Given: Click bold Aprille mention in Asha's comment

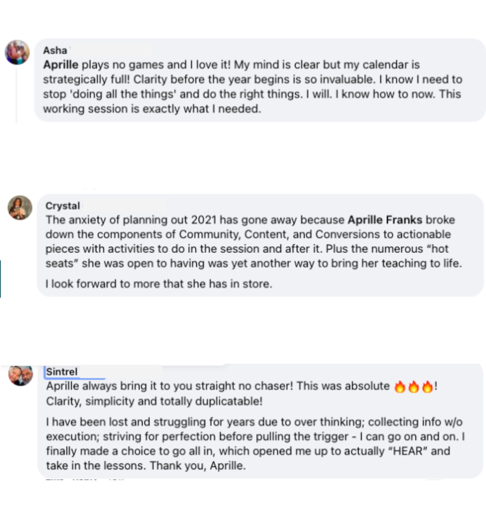Looking at the screenshot, I should [x=61, y=65].
